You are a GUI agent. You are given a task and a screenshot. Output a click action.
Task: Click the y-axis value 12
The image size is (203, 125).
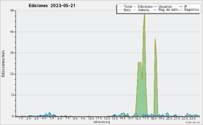[12, 95]
